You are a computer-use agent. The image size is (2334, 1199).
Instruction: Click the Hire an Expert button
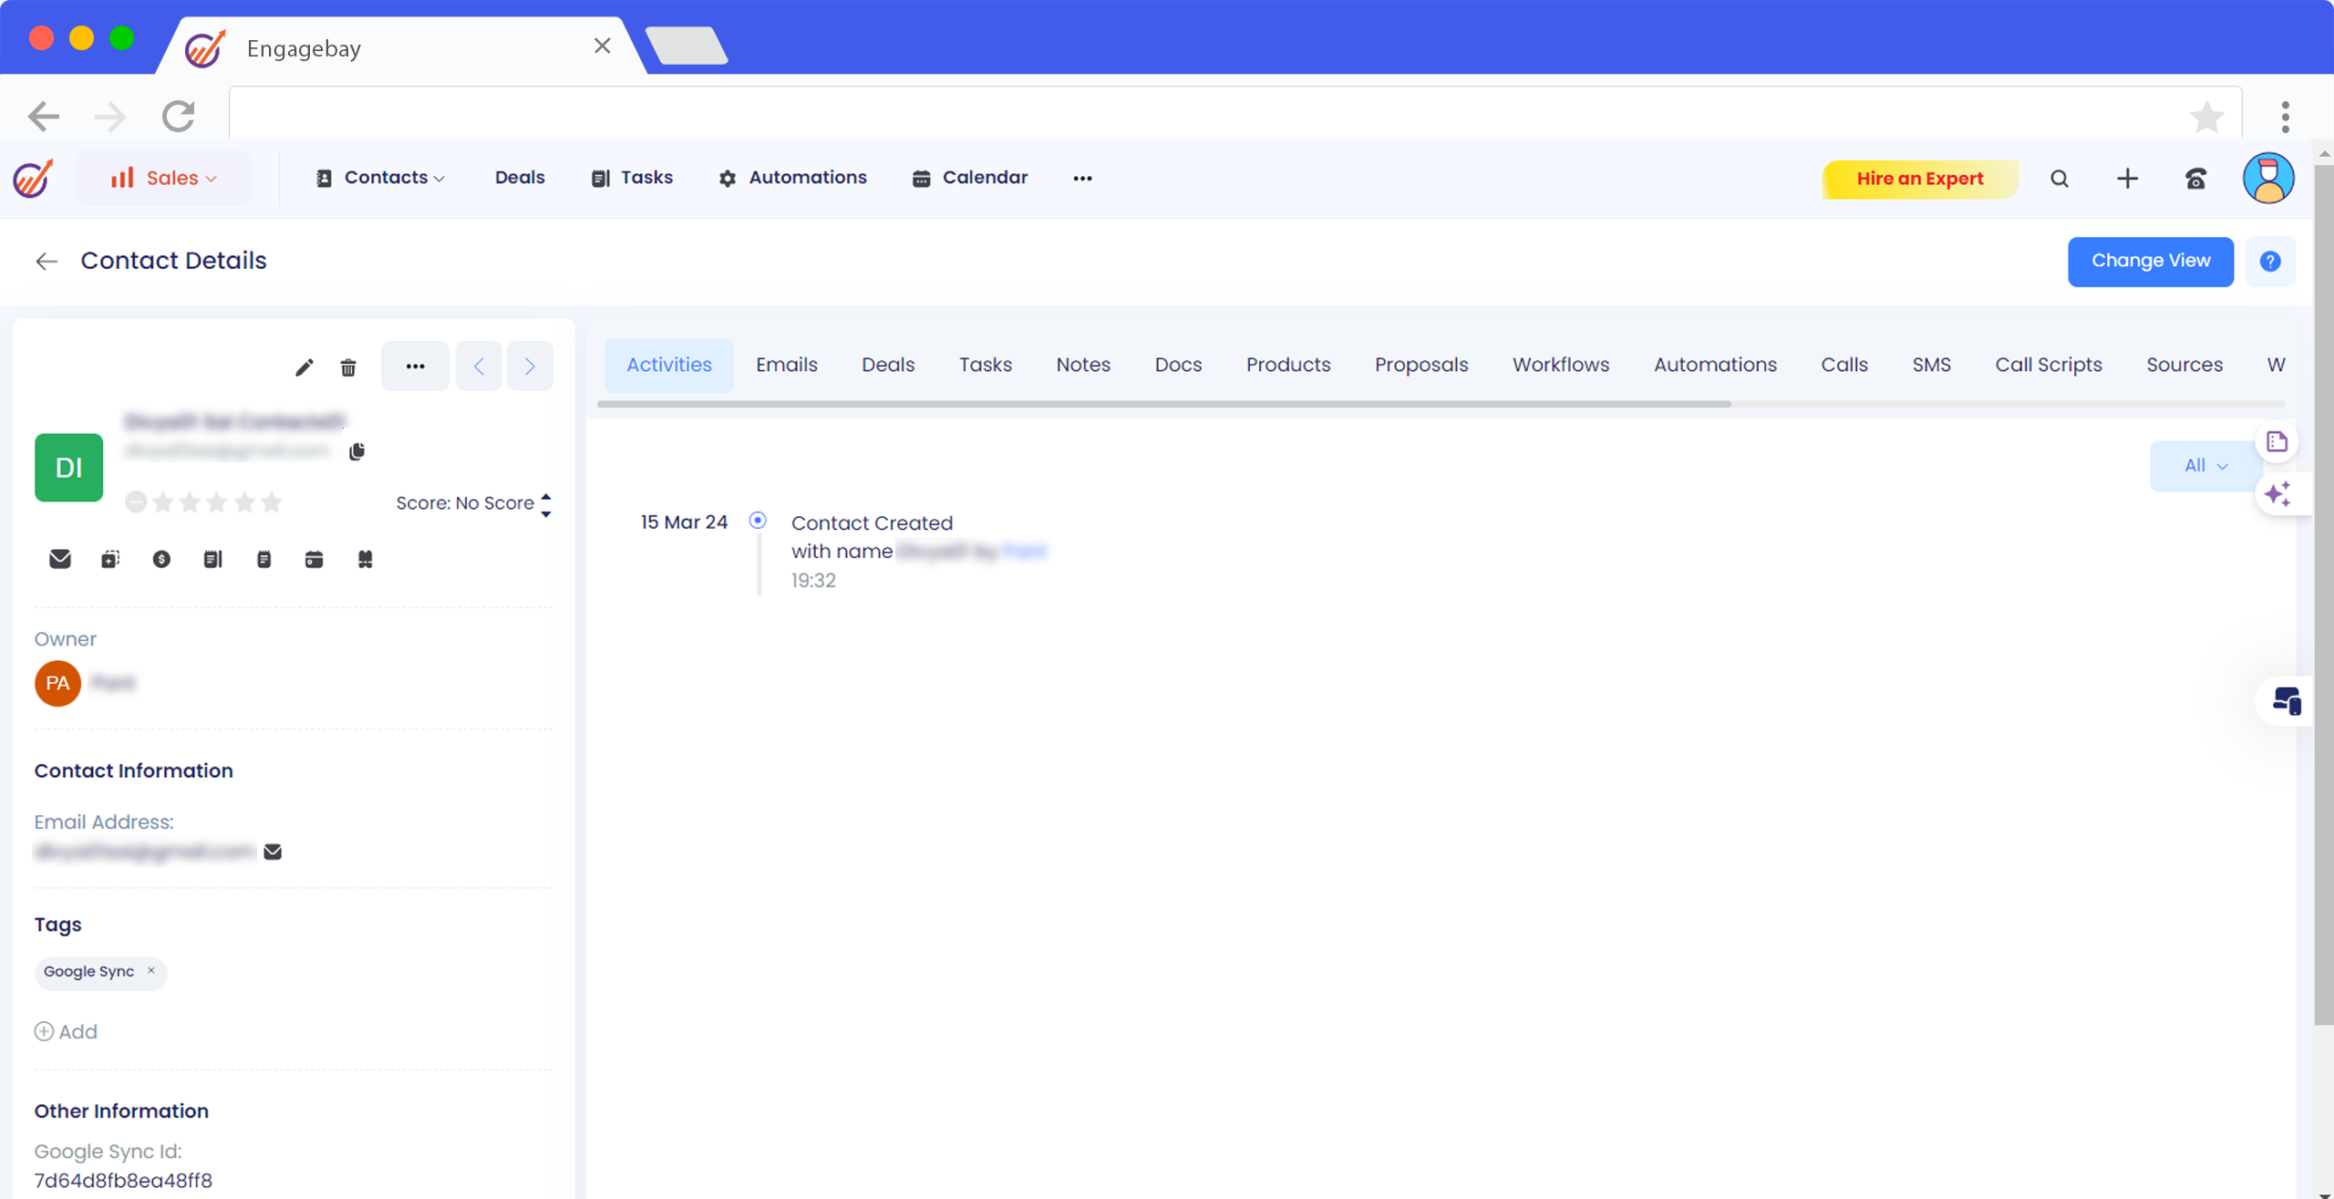1919,179
